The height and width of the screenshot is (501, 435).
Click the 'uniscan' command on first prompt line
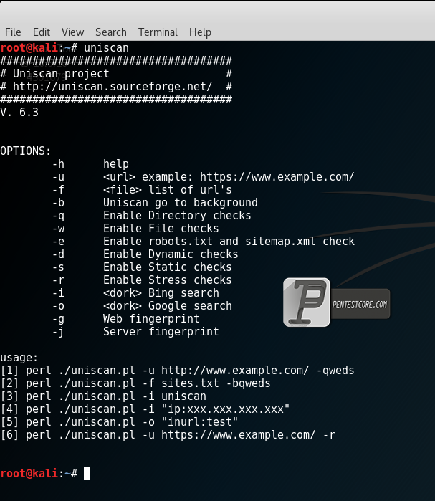pos(106,48)
